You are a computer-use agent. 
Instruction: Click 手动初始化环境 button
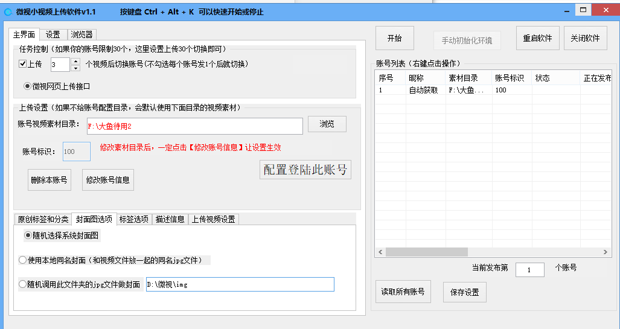point(467,40)
